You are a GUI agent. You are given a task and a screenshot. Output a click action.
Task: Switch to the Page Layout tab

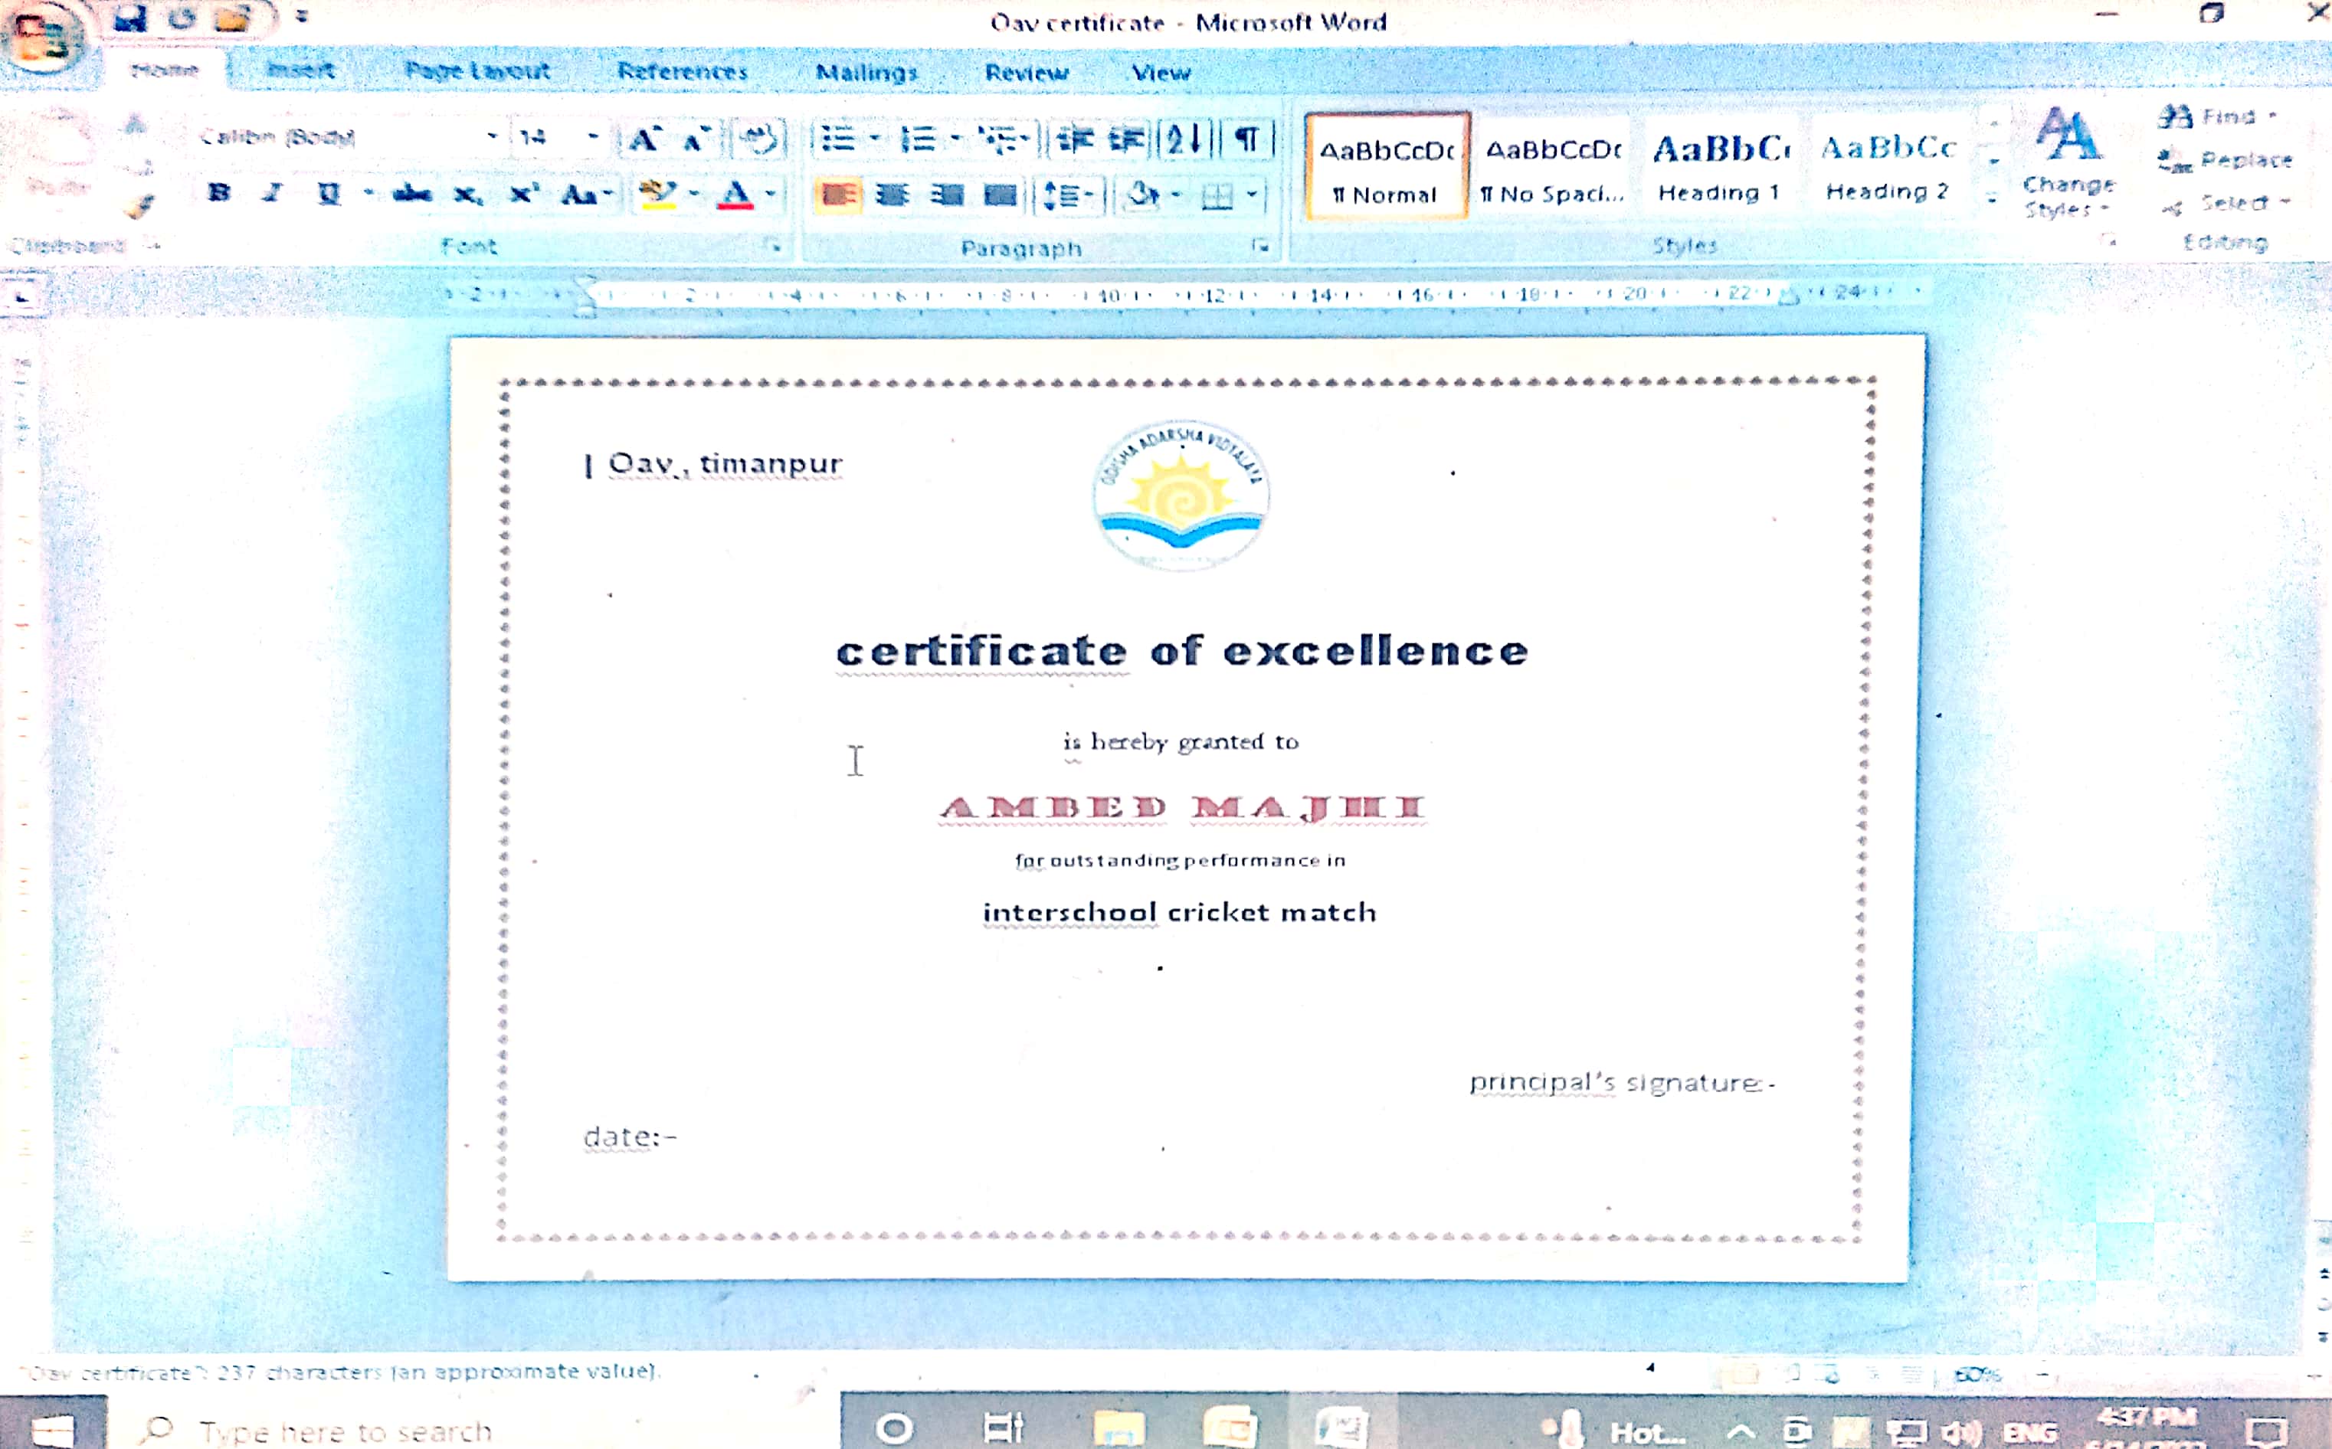[x=477, y=71]
